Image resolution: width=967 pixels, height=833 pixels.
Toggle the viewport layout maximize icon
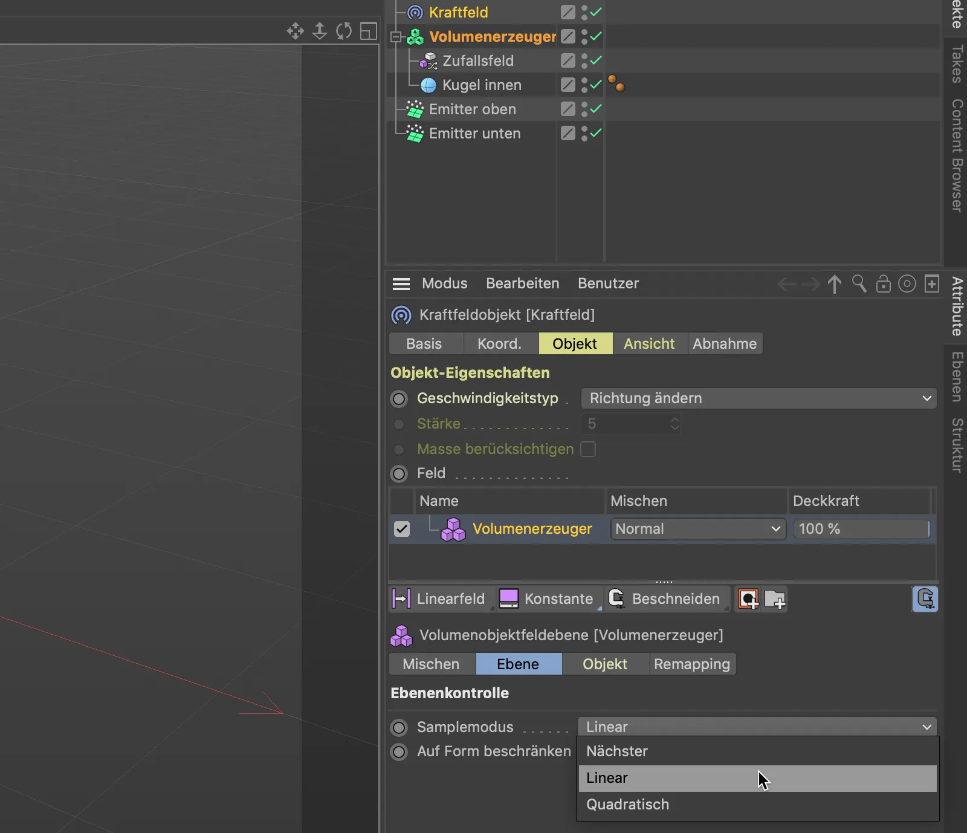click(369, 31)
